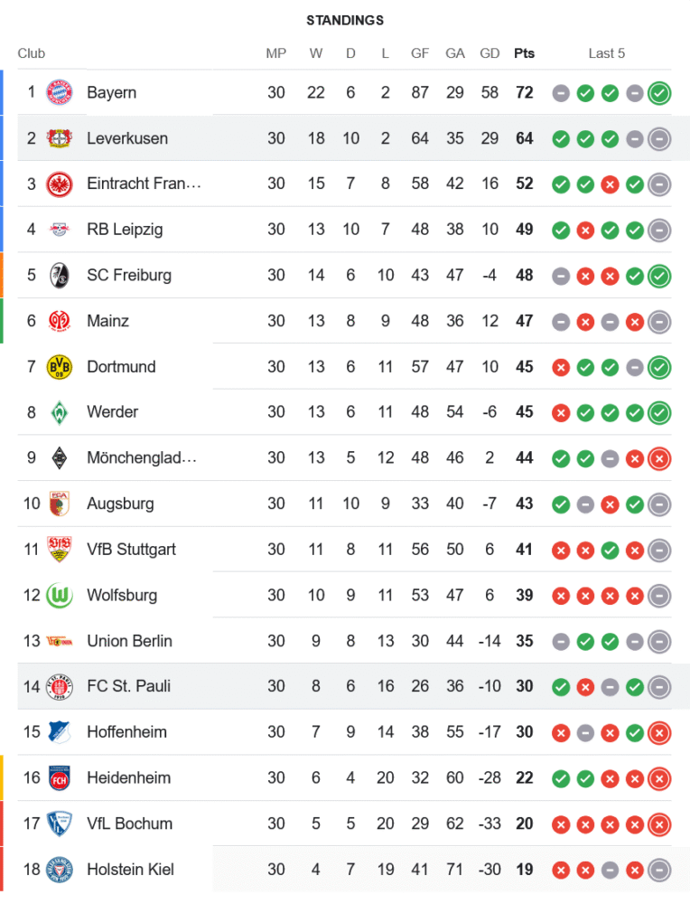Click the Heidenheim standings row name
Image resolution: width=690 pixels, height=904 pixels.
[128, 777]
